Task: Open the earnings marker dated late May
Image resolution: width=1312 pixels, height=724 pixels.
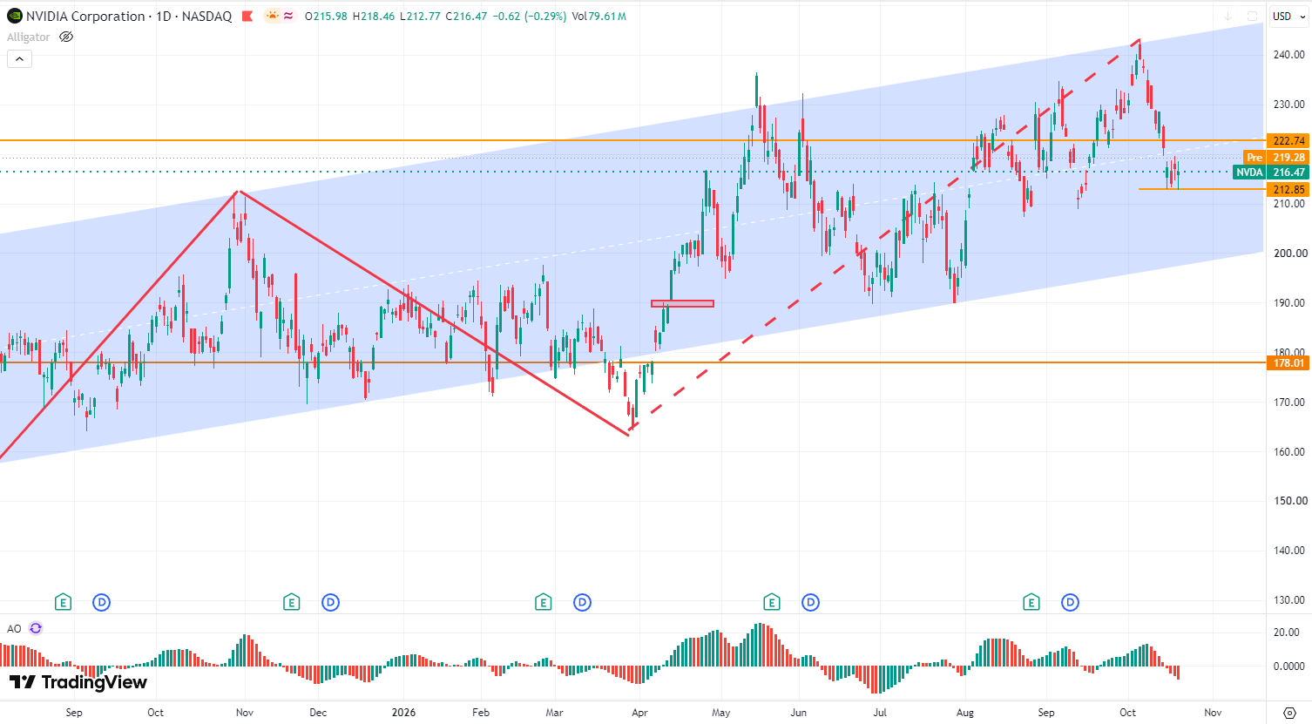Action: 772,602
